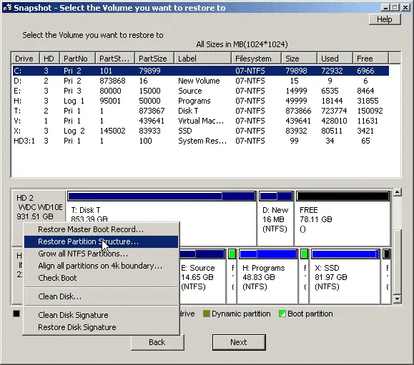Screen dimensions: 414x365
Task: Click 873868 in the D: row
Action: pyautogui.click(x=112, y=81)
